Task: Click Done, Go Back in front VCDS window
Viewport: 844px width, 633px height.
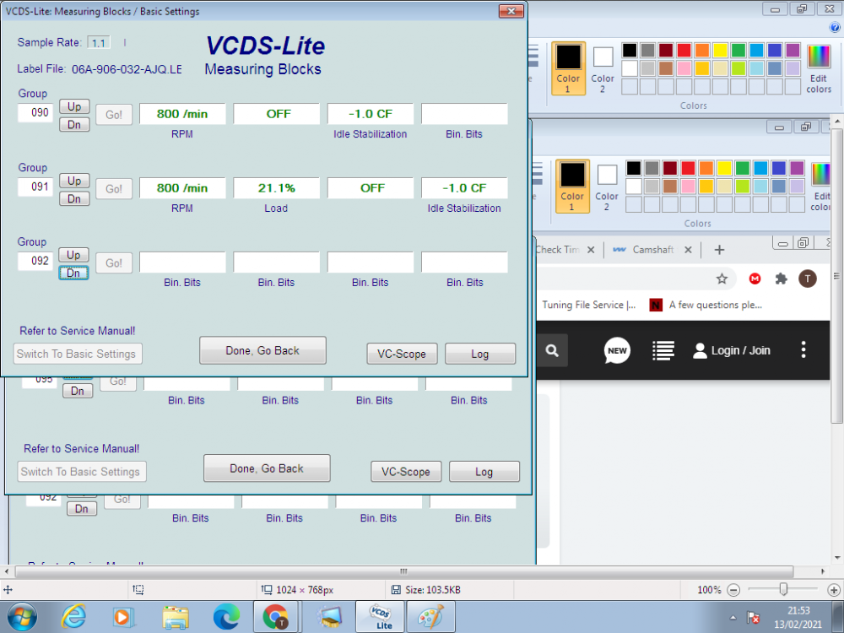Action: tap(262, 350)
